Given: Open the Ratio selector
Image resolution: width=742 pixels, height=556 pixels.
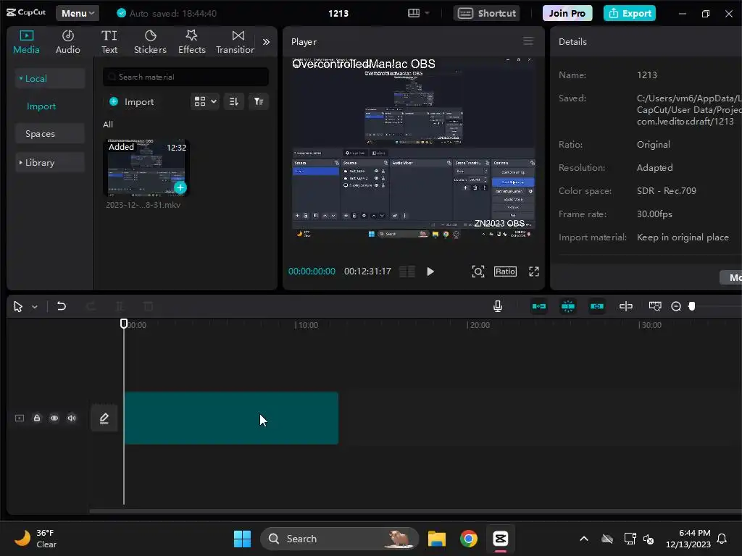Looking at the screenshot, I should (x=505, y=271).
